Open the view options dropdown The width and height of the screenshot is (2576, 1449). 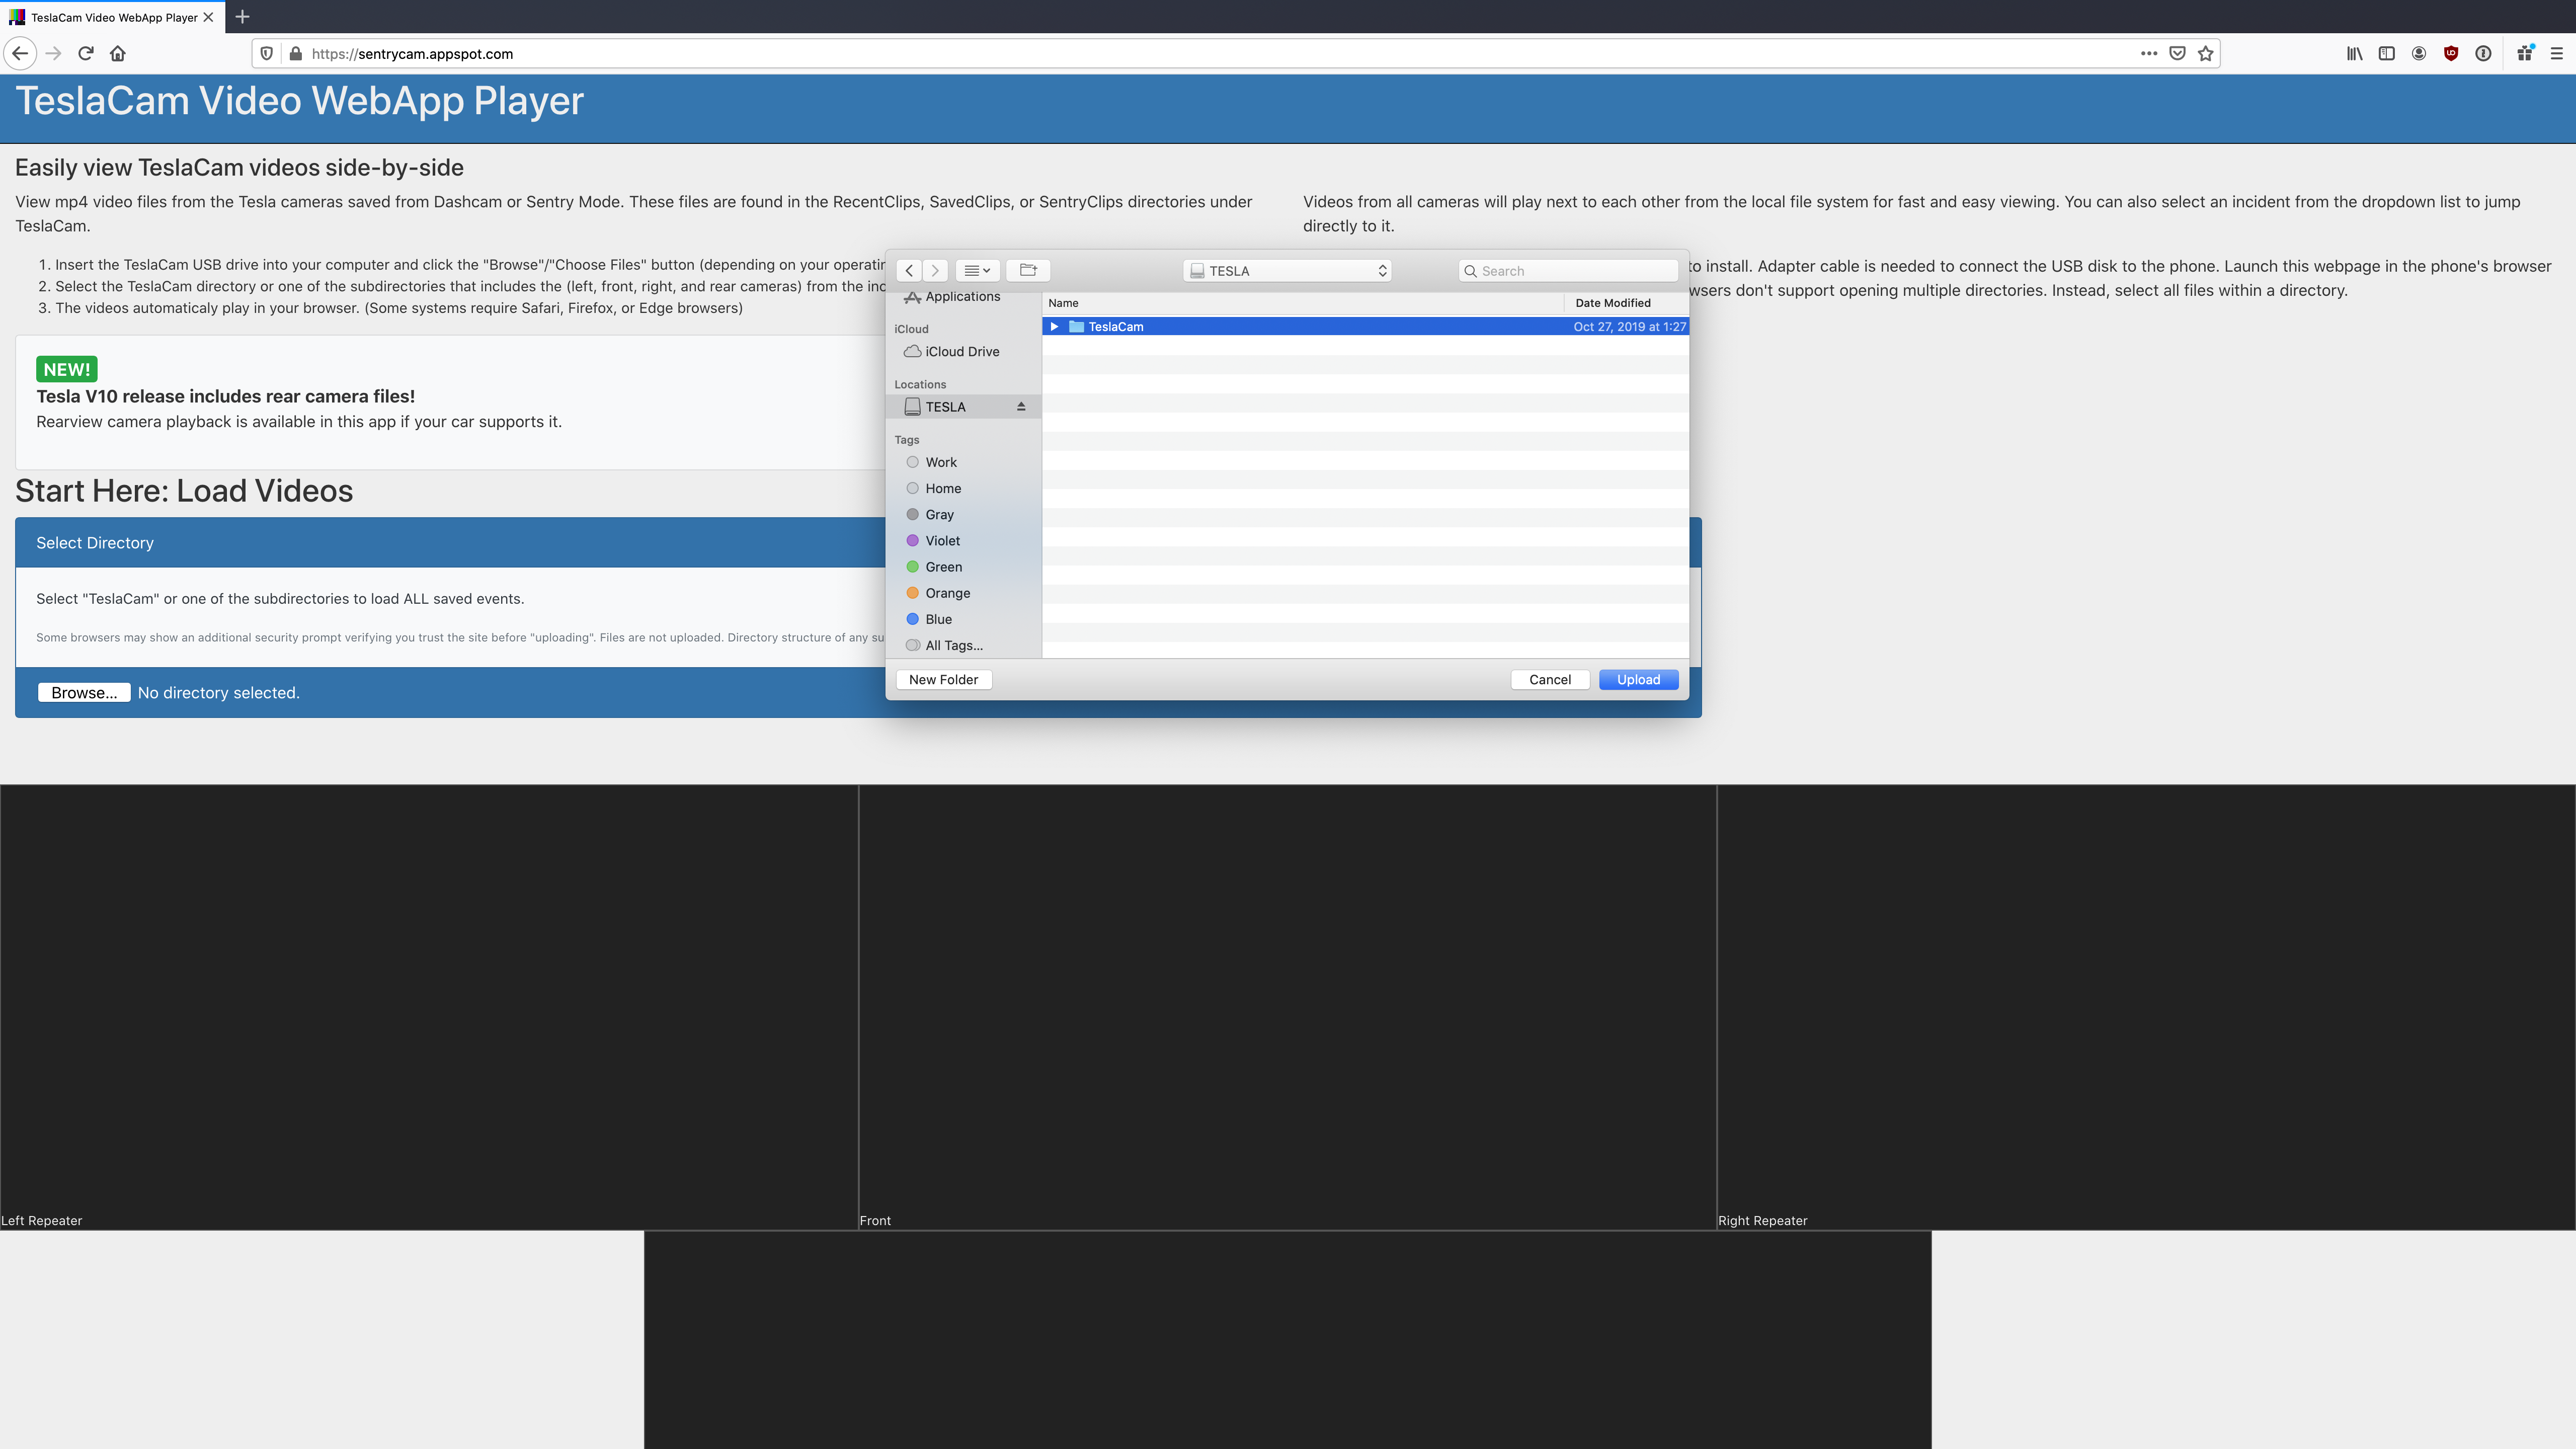point(977,271)
